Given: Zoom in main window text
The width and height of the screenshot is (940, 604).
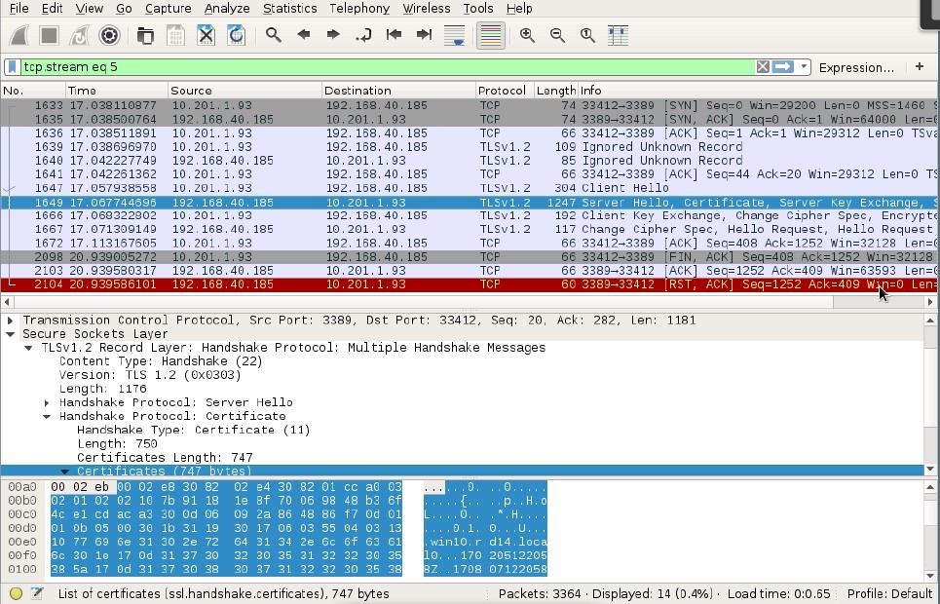Looking at the screenshot, I should [528, 35].
